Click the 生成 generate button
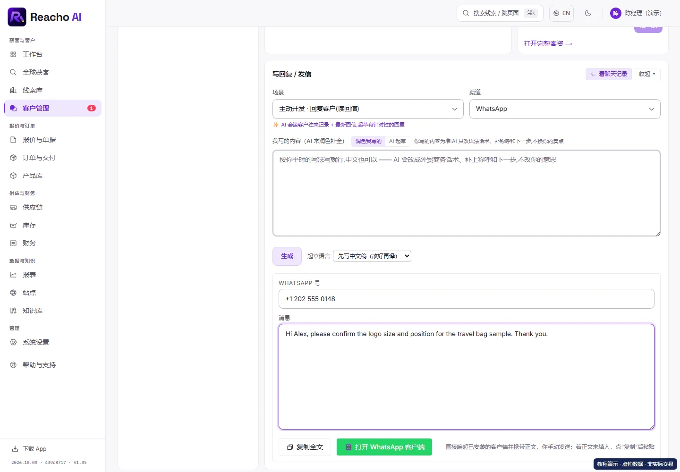This screenshot has width=680, height=472. pos(287,256)
